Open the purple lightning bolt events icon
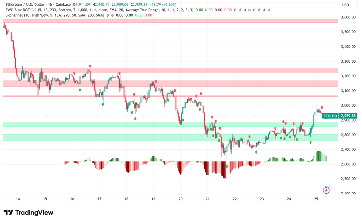This screenshot has height=222, width=362. pyautogui.click(x=326, y=190)
